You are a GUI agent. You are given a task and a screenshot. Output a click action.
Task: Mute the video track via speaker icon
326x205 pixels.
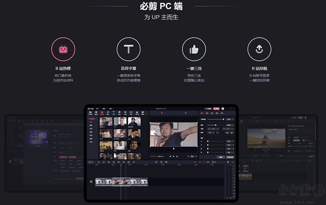click(91, 181)
